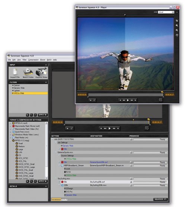The height and width of the screenshot is (207, 186).
Task: Expand Macromedia Flash Movie (.swf) node
Action: 10,126
